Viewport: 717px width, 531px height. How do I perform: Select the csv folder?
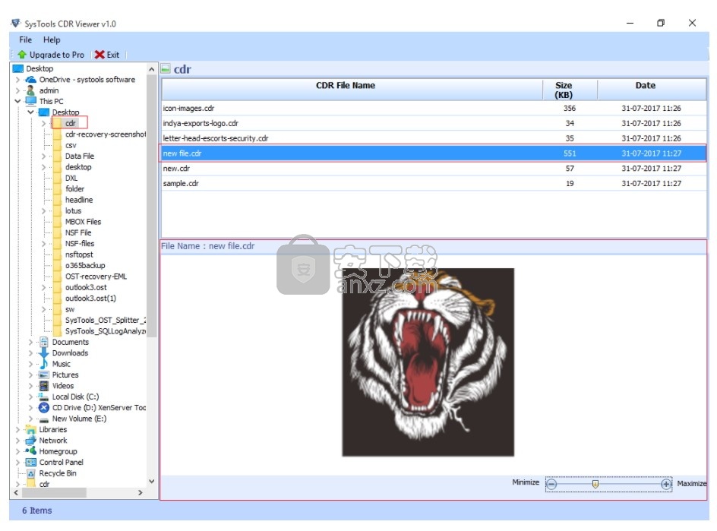click(x=71, y=145)
